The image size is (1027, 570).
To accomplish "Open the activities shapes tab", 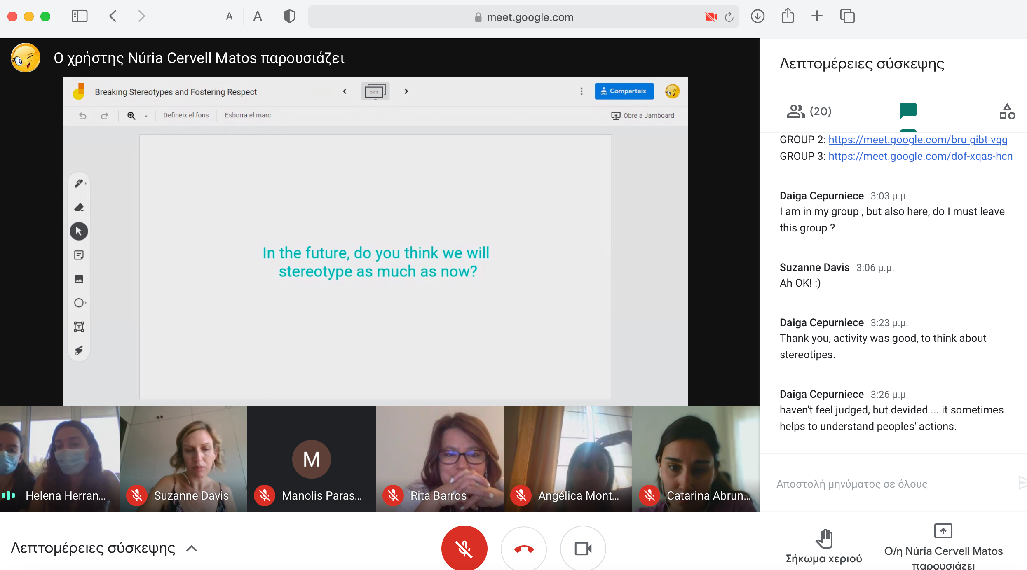I will click(1007, 111).
